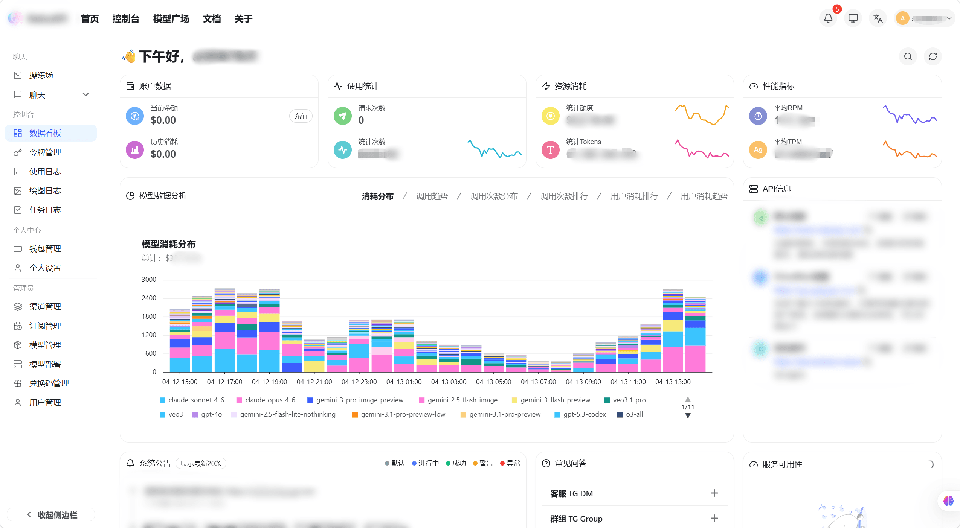
Task: Open the 绘图日志 drawing logs page
Action: [44, 190]
